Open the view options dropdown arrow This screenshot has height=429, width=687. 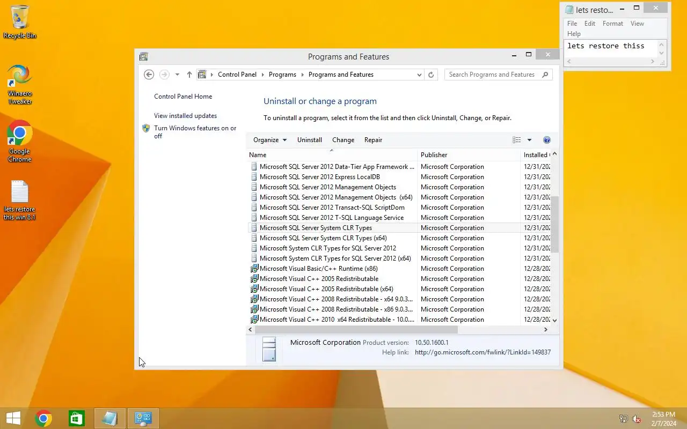click(529, 140)
